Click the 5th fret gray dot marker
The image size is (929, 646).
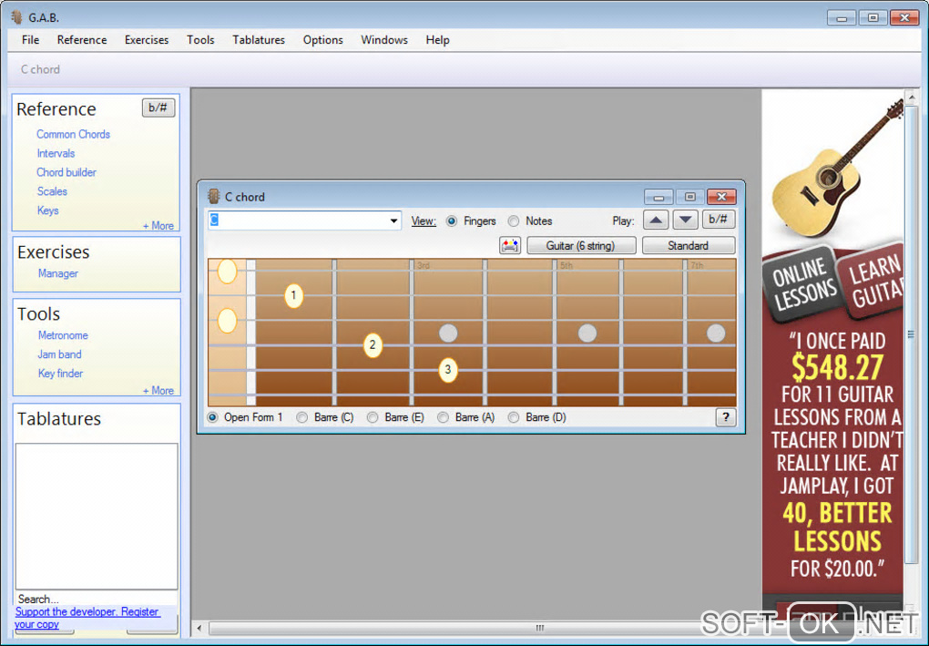(x=587, y=333)
